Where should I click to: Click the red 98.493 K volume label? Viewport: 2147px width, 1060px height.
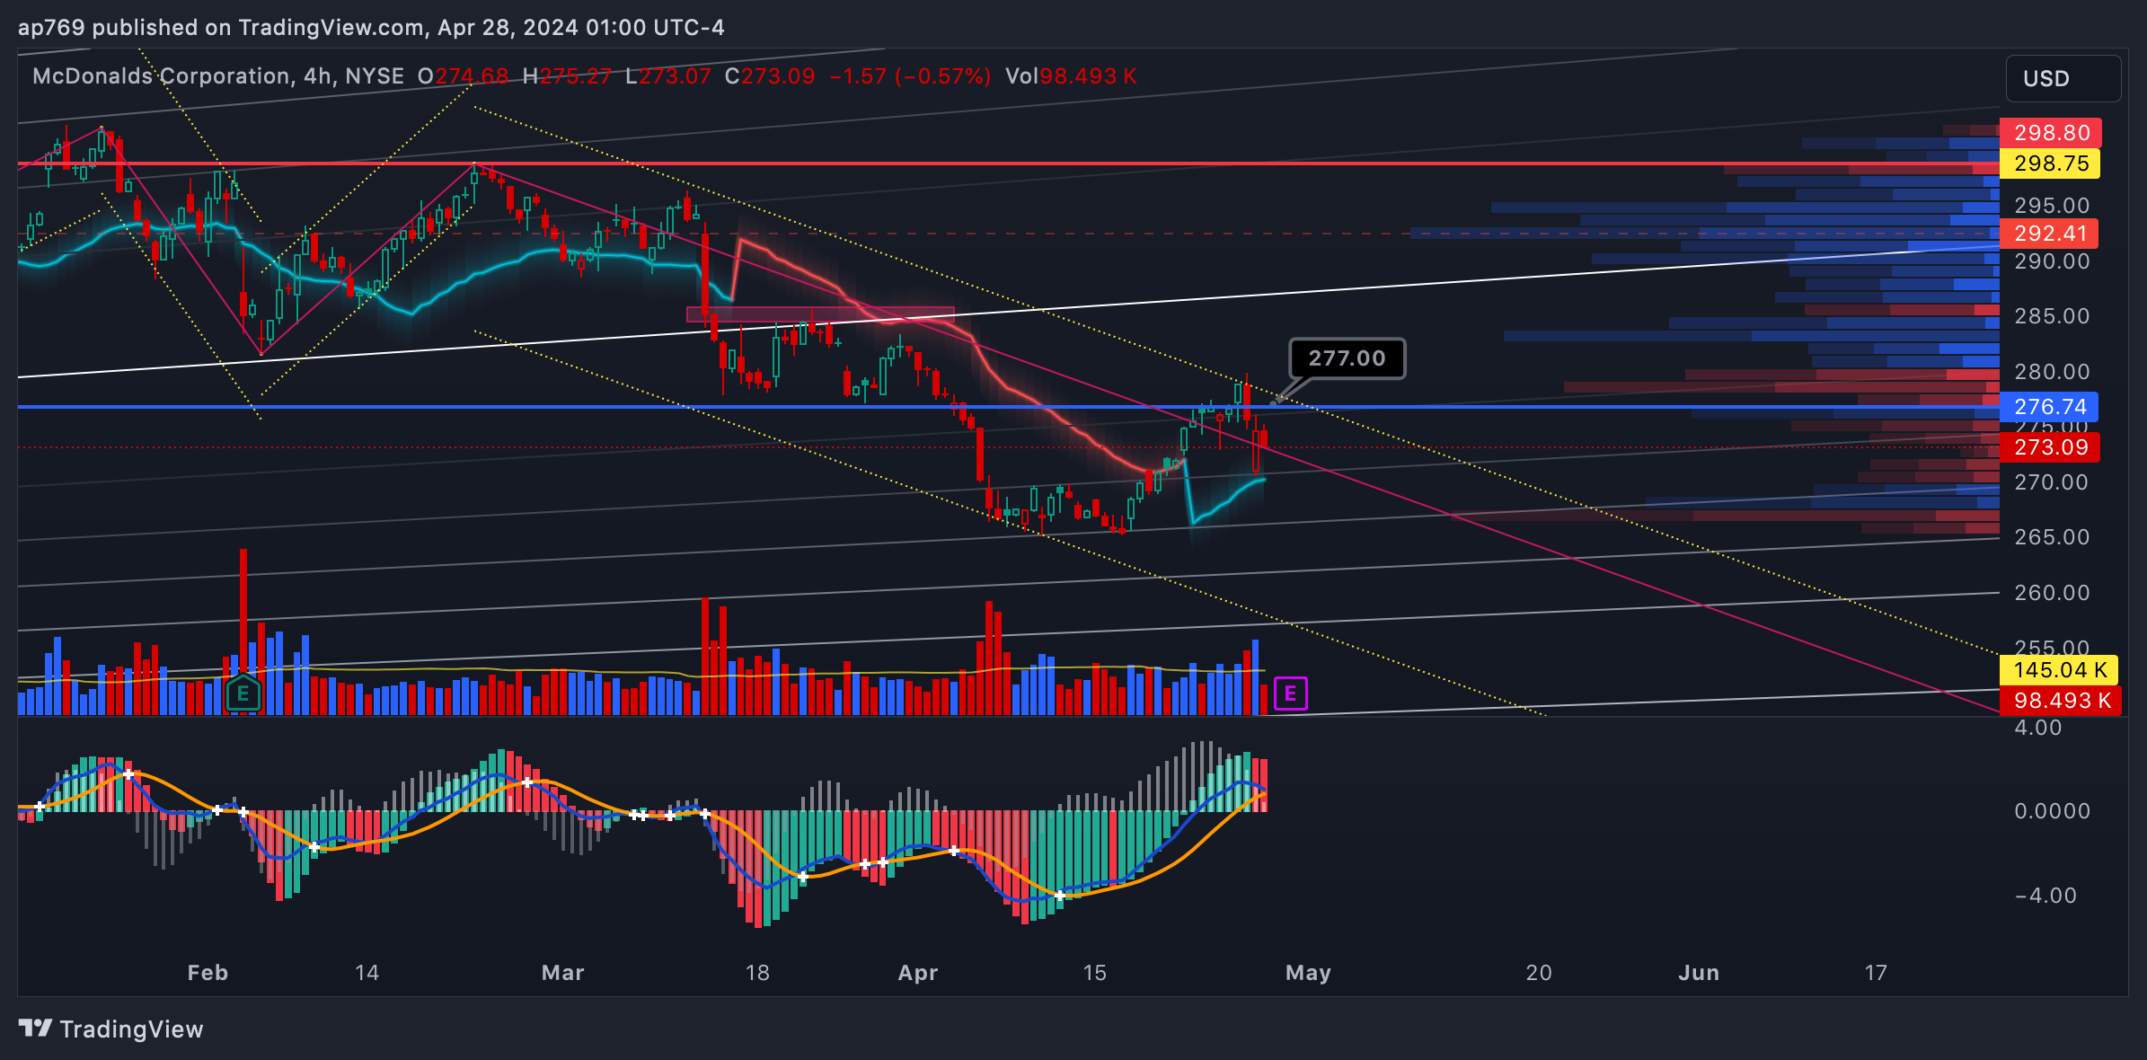tap(2060, 701)
